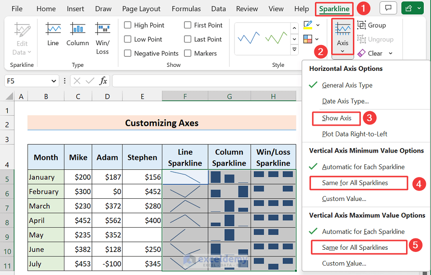This screenshot has width=431, height=275.
Task: Switch to the Formulas ribbon tab
Action: point(186,9)
